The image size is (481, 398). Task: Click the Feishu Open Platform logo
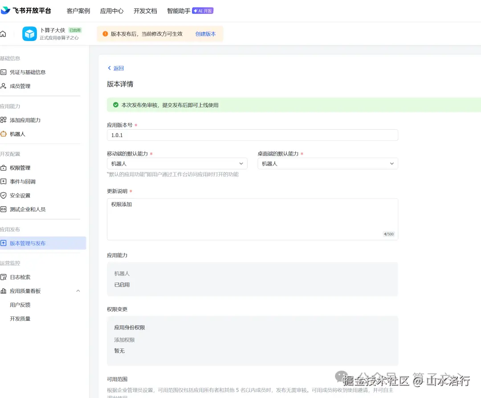26,10
